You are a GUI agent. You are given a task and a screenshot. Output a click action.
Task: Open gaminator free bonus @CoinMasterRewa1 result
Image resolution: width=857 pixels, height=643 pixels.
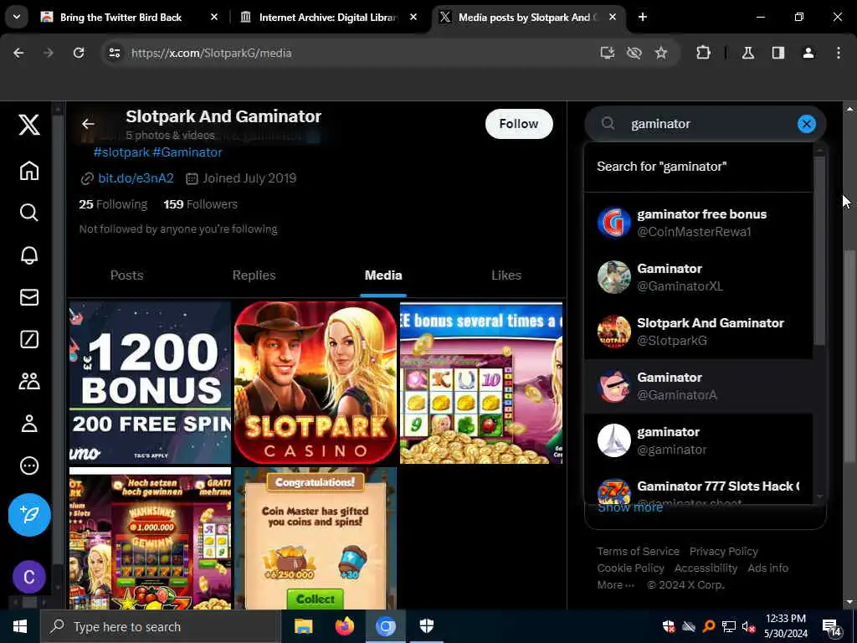(699, 223)
